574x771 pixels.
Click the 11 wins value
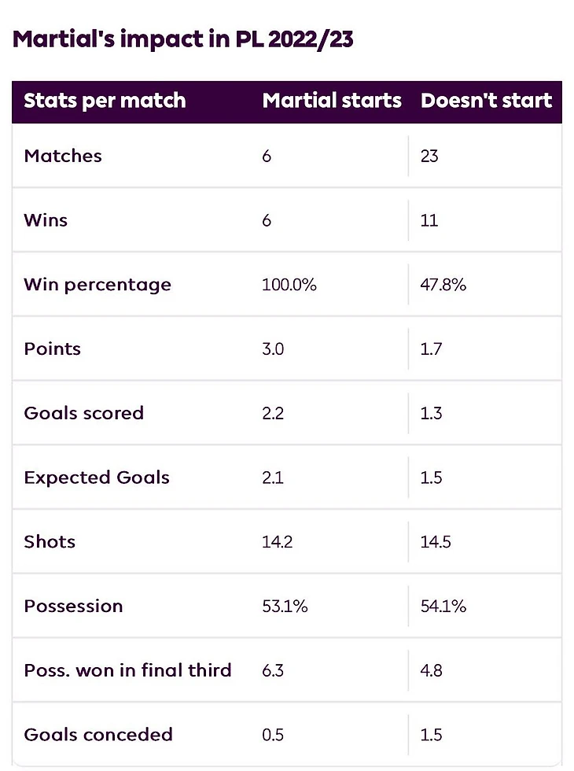tap(429, 220)
